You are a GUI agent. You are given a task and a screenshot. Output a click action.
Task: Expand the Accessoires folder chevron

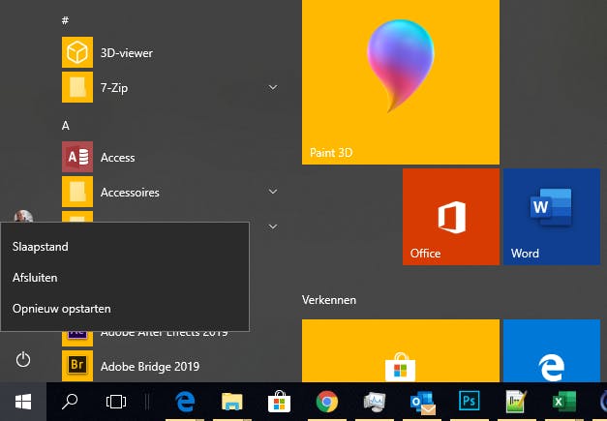tap(273, 192)
